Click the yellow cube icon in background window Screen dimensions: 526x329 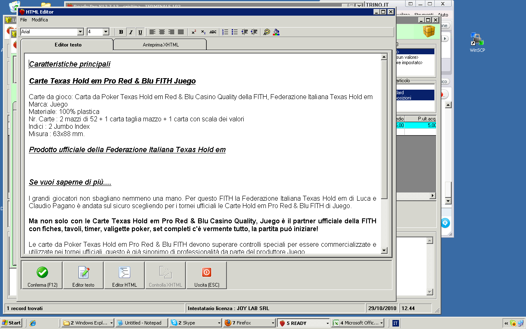point(429,31)
